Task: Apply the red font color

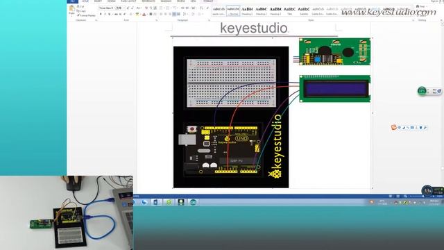Action: [144, 14]
